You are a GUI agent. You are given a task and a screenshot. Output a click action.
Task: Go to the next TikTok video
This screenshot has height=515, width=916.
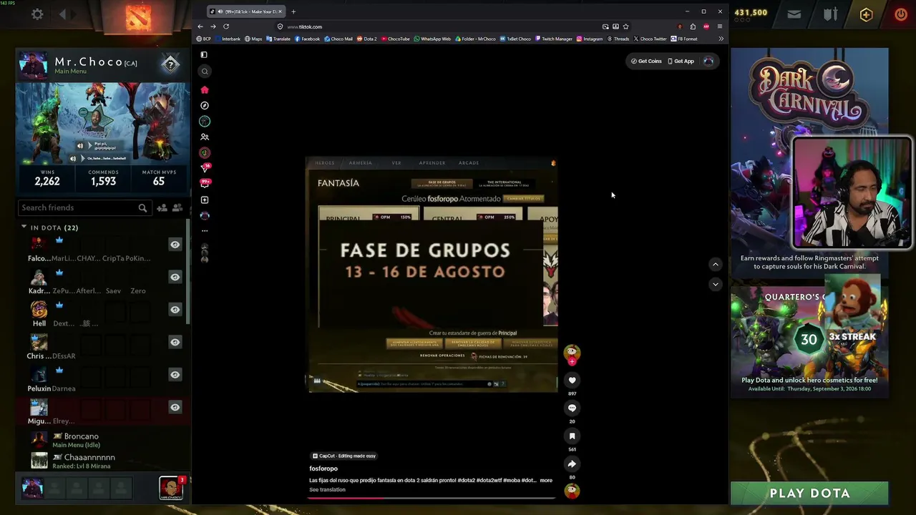[715, 284]
